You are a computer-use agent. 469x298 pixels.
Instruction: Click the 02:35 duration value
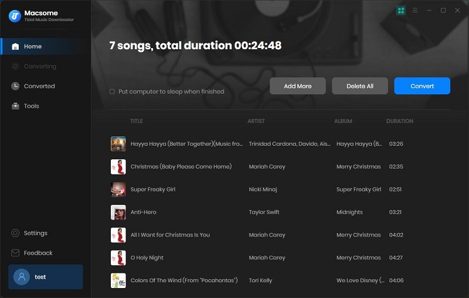396,167
